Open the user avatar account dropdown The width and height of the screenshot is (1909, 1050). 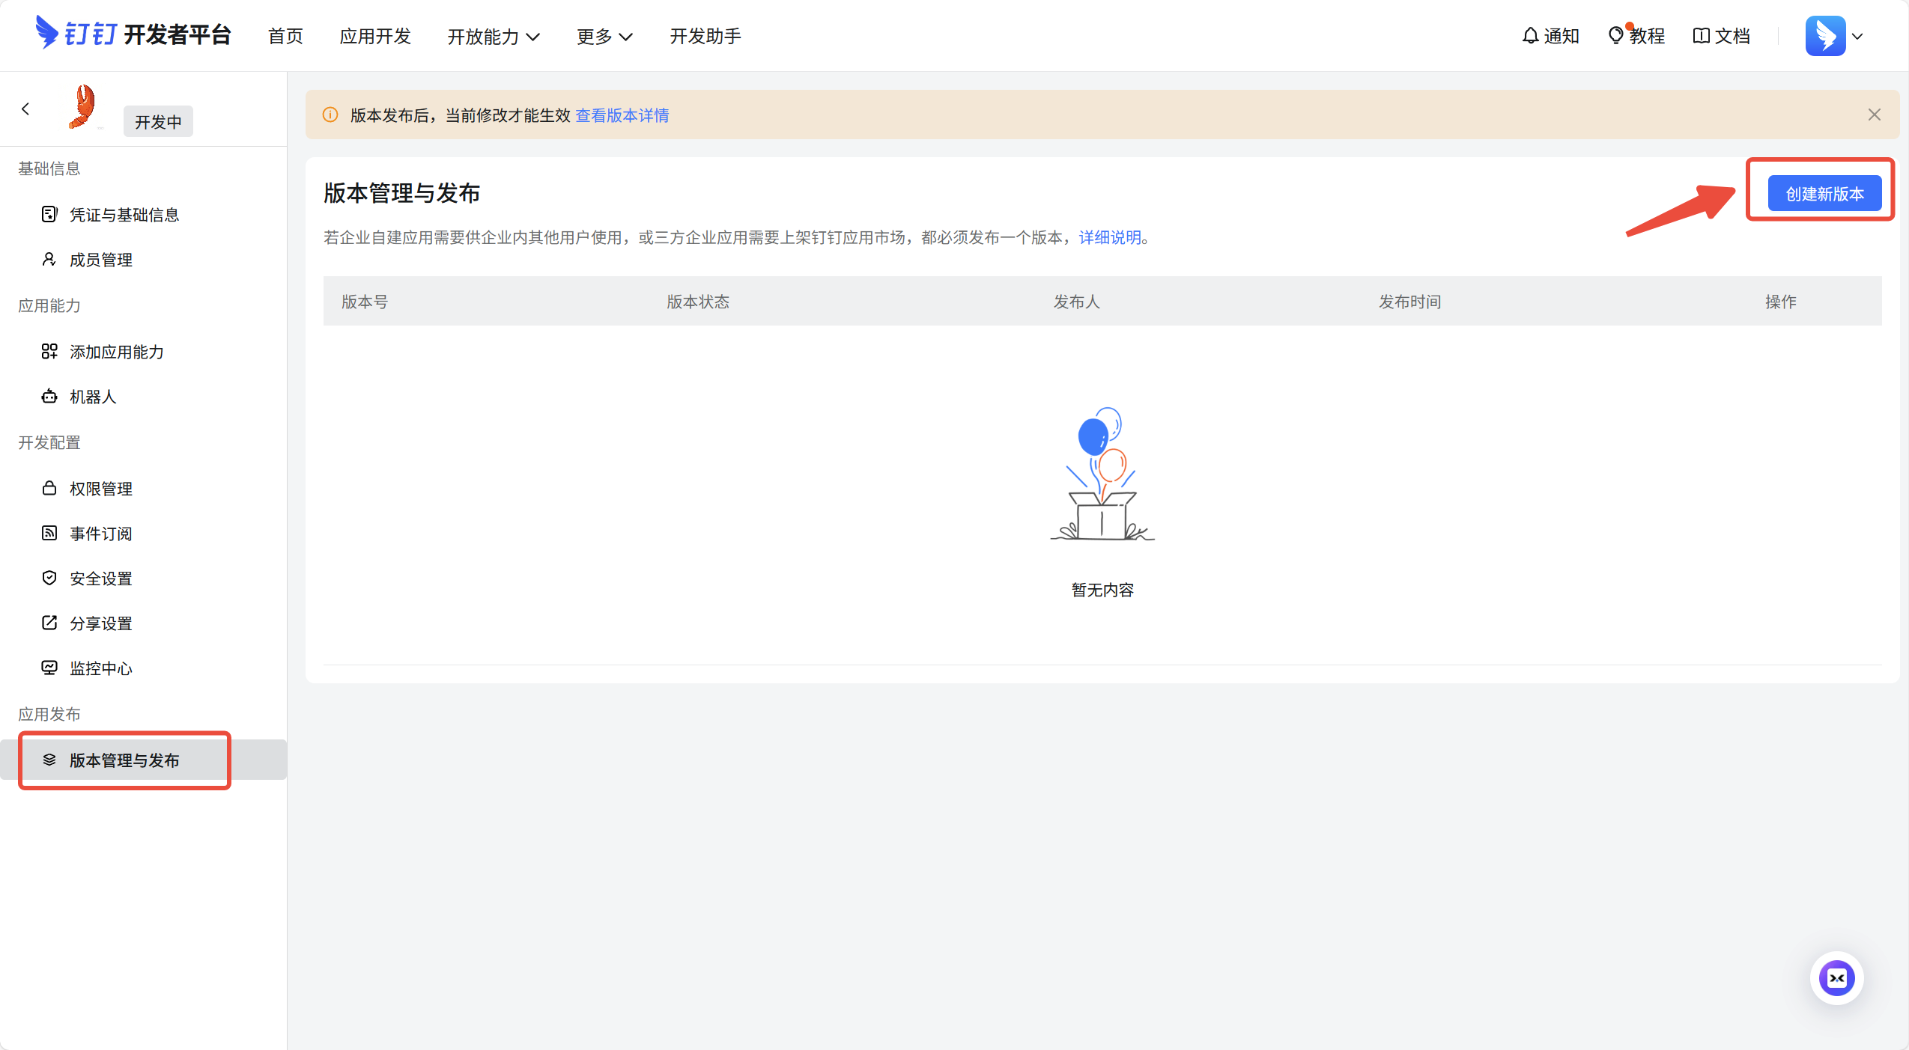coord(1834,36)
